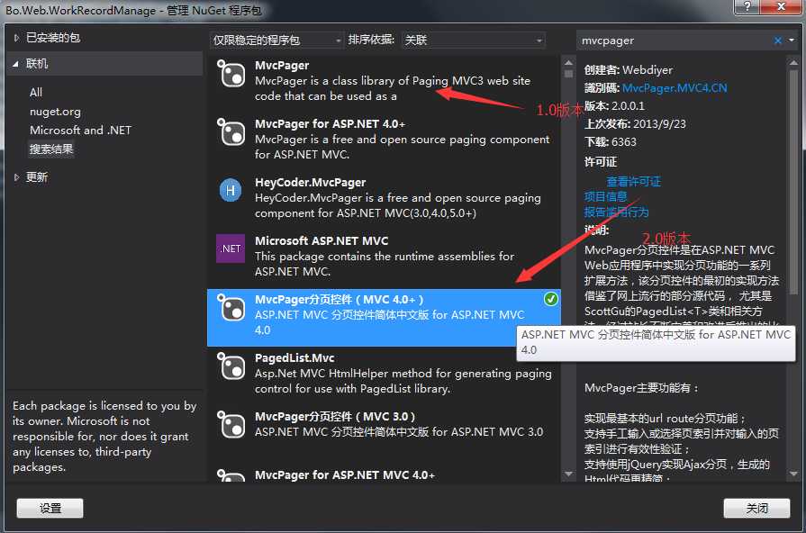Click the green installed checkmark on the selected package
The width and height of the screenshot is (806, 533).
pyautogui.click(x=551, y=299)
